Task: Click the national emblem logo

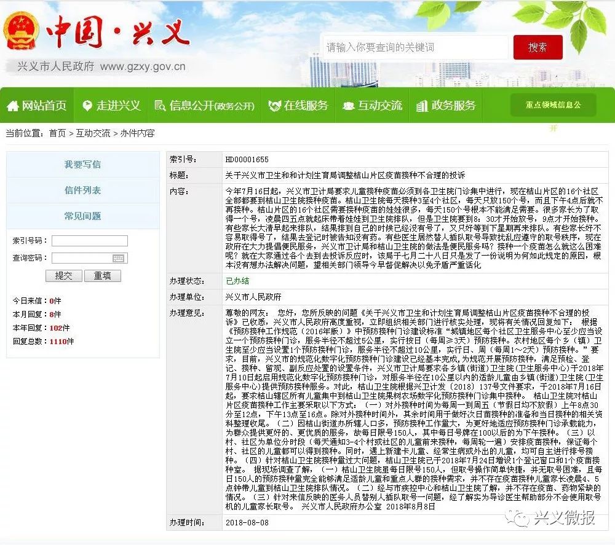Action: (x=21, y=30)
